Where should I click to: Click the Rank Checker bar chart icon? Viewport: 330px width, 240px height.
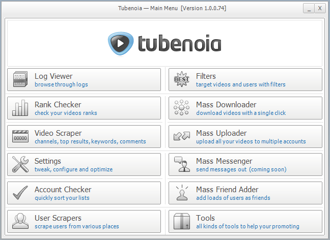[20, 108]
